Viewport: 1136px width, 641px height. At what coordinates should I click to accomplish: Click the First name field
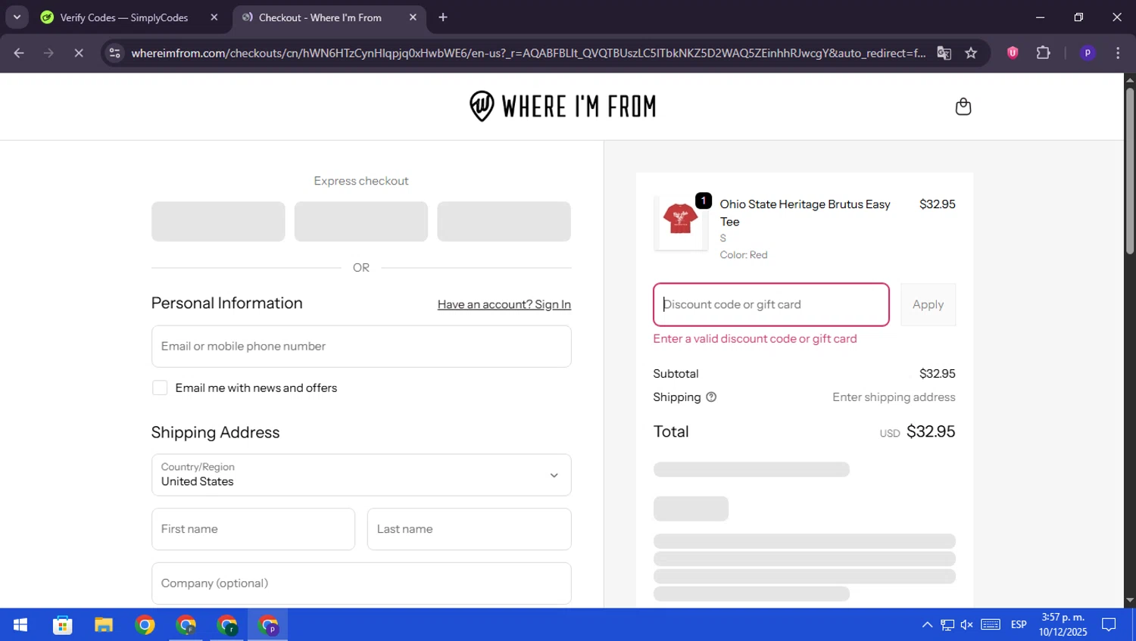(x=253, y=529)
